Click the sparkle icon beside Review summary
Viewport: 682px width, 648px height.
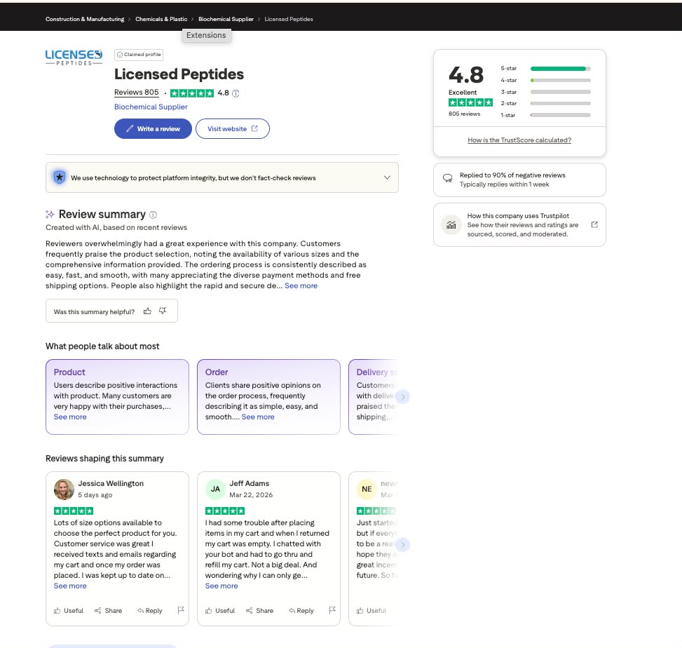click(x=50, y=214)
